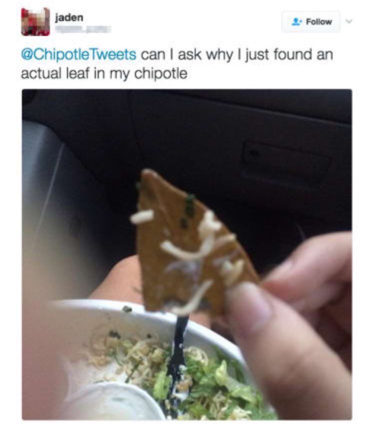Click the blurred handle under jaden

[x=83, y=29]
